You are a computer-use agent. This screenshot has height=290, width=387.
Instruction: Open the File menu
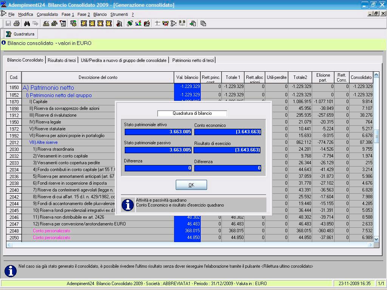[x=11, y=15]
